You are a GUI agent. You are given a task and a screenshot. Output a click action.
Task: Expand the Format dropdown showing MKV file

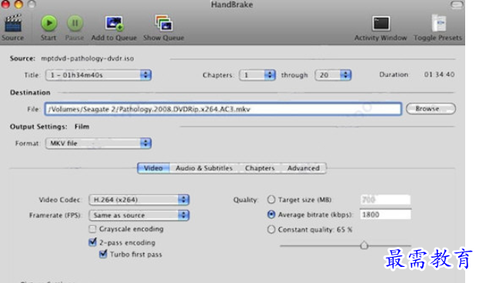[x=98, y=143]
